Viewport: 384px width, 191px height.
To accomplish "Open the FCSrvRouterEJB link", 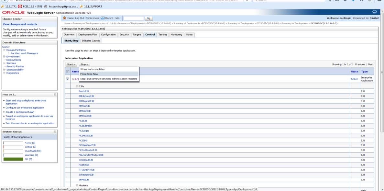I will (x=88, y=150).
